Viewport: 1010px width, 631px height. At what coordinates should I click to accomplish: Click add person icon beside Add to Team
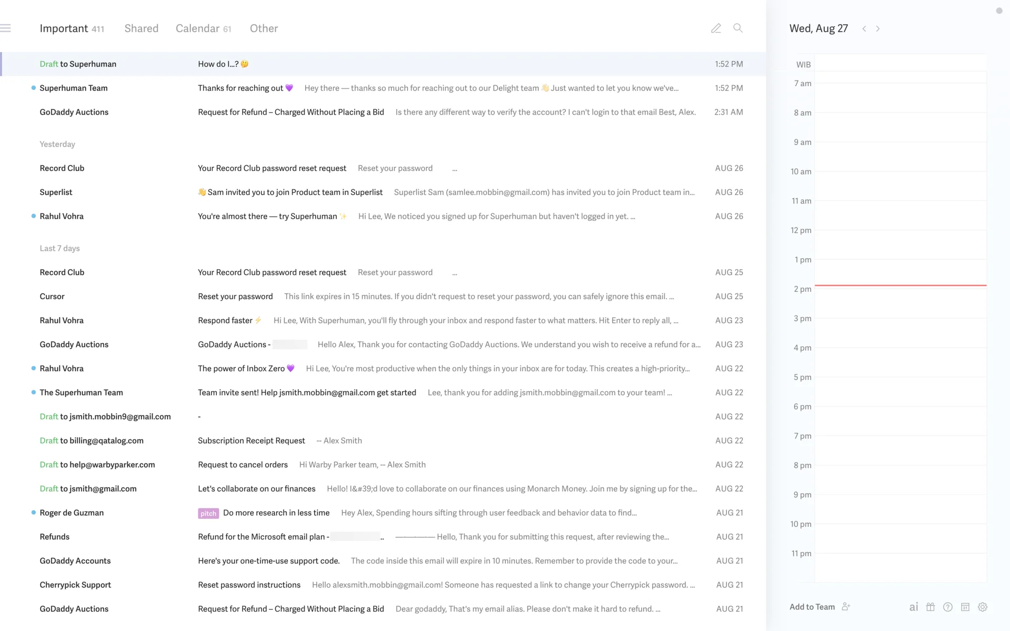tap(846, 607)
